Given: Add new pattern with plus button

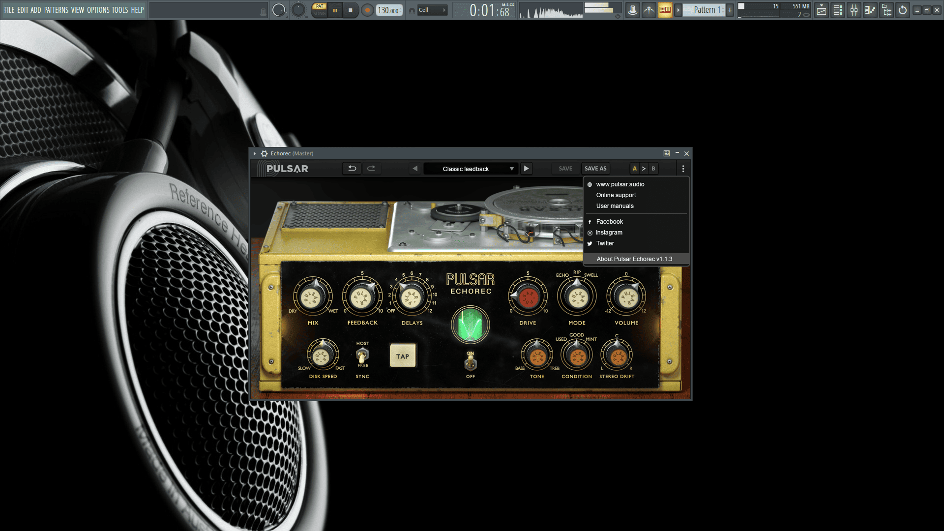Looking at the screenshot, I should (x=730, y=10).
